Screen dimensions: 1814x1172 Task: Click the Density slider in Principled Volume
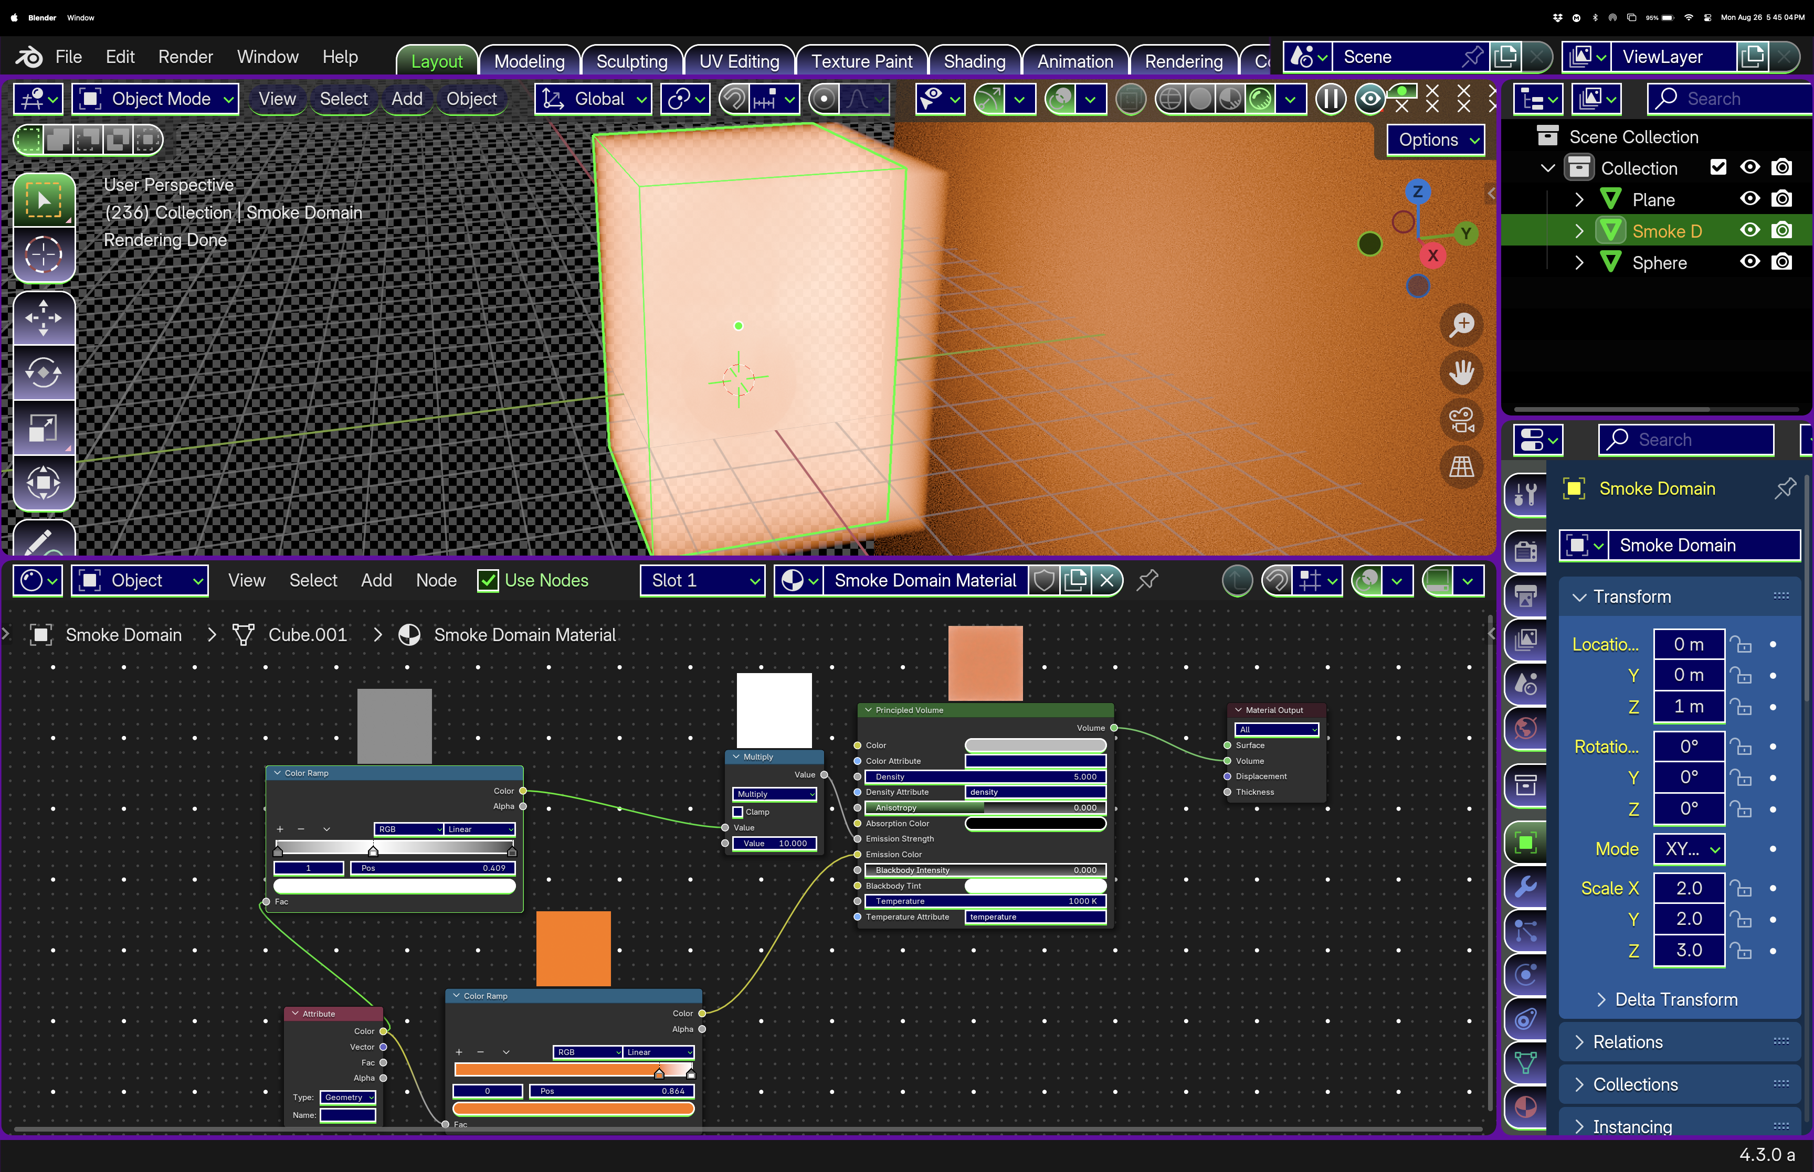[986, 777]
